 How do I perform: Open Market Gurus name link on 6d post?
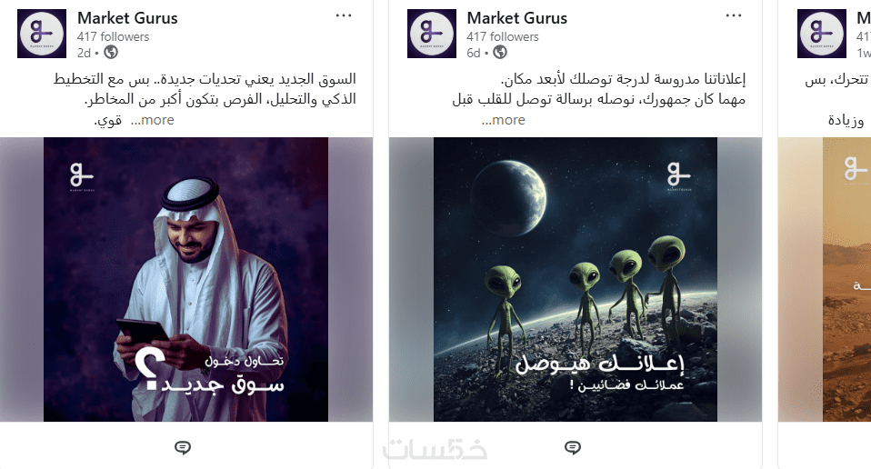(517, 18)
